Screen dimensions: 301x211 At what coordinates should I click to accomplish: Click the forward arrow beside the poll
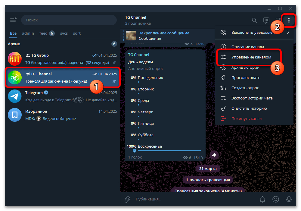[x=214, y=155]
